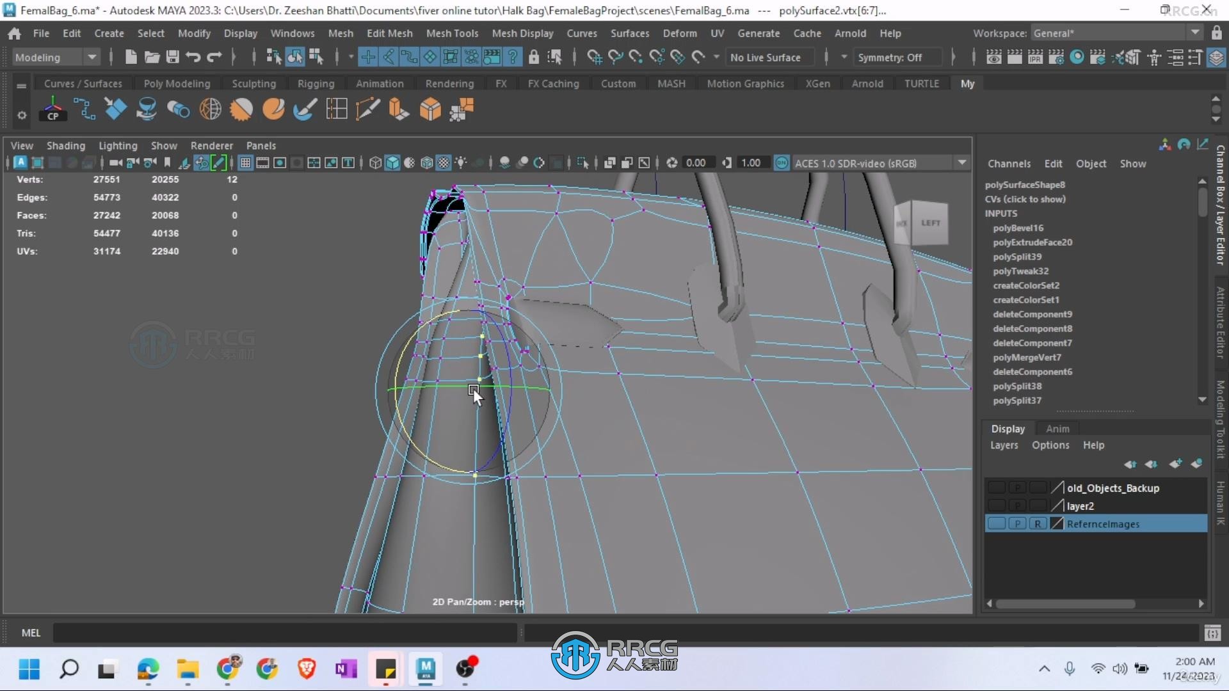Screen dimensions: 1229x691
Task: Click the lock selection padlock icon
Action: click(x=534, y=58)
